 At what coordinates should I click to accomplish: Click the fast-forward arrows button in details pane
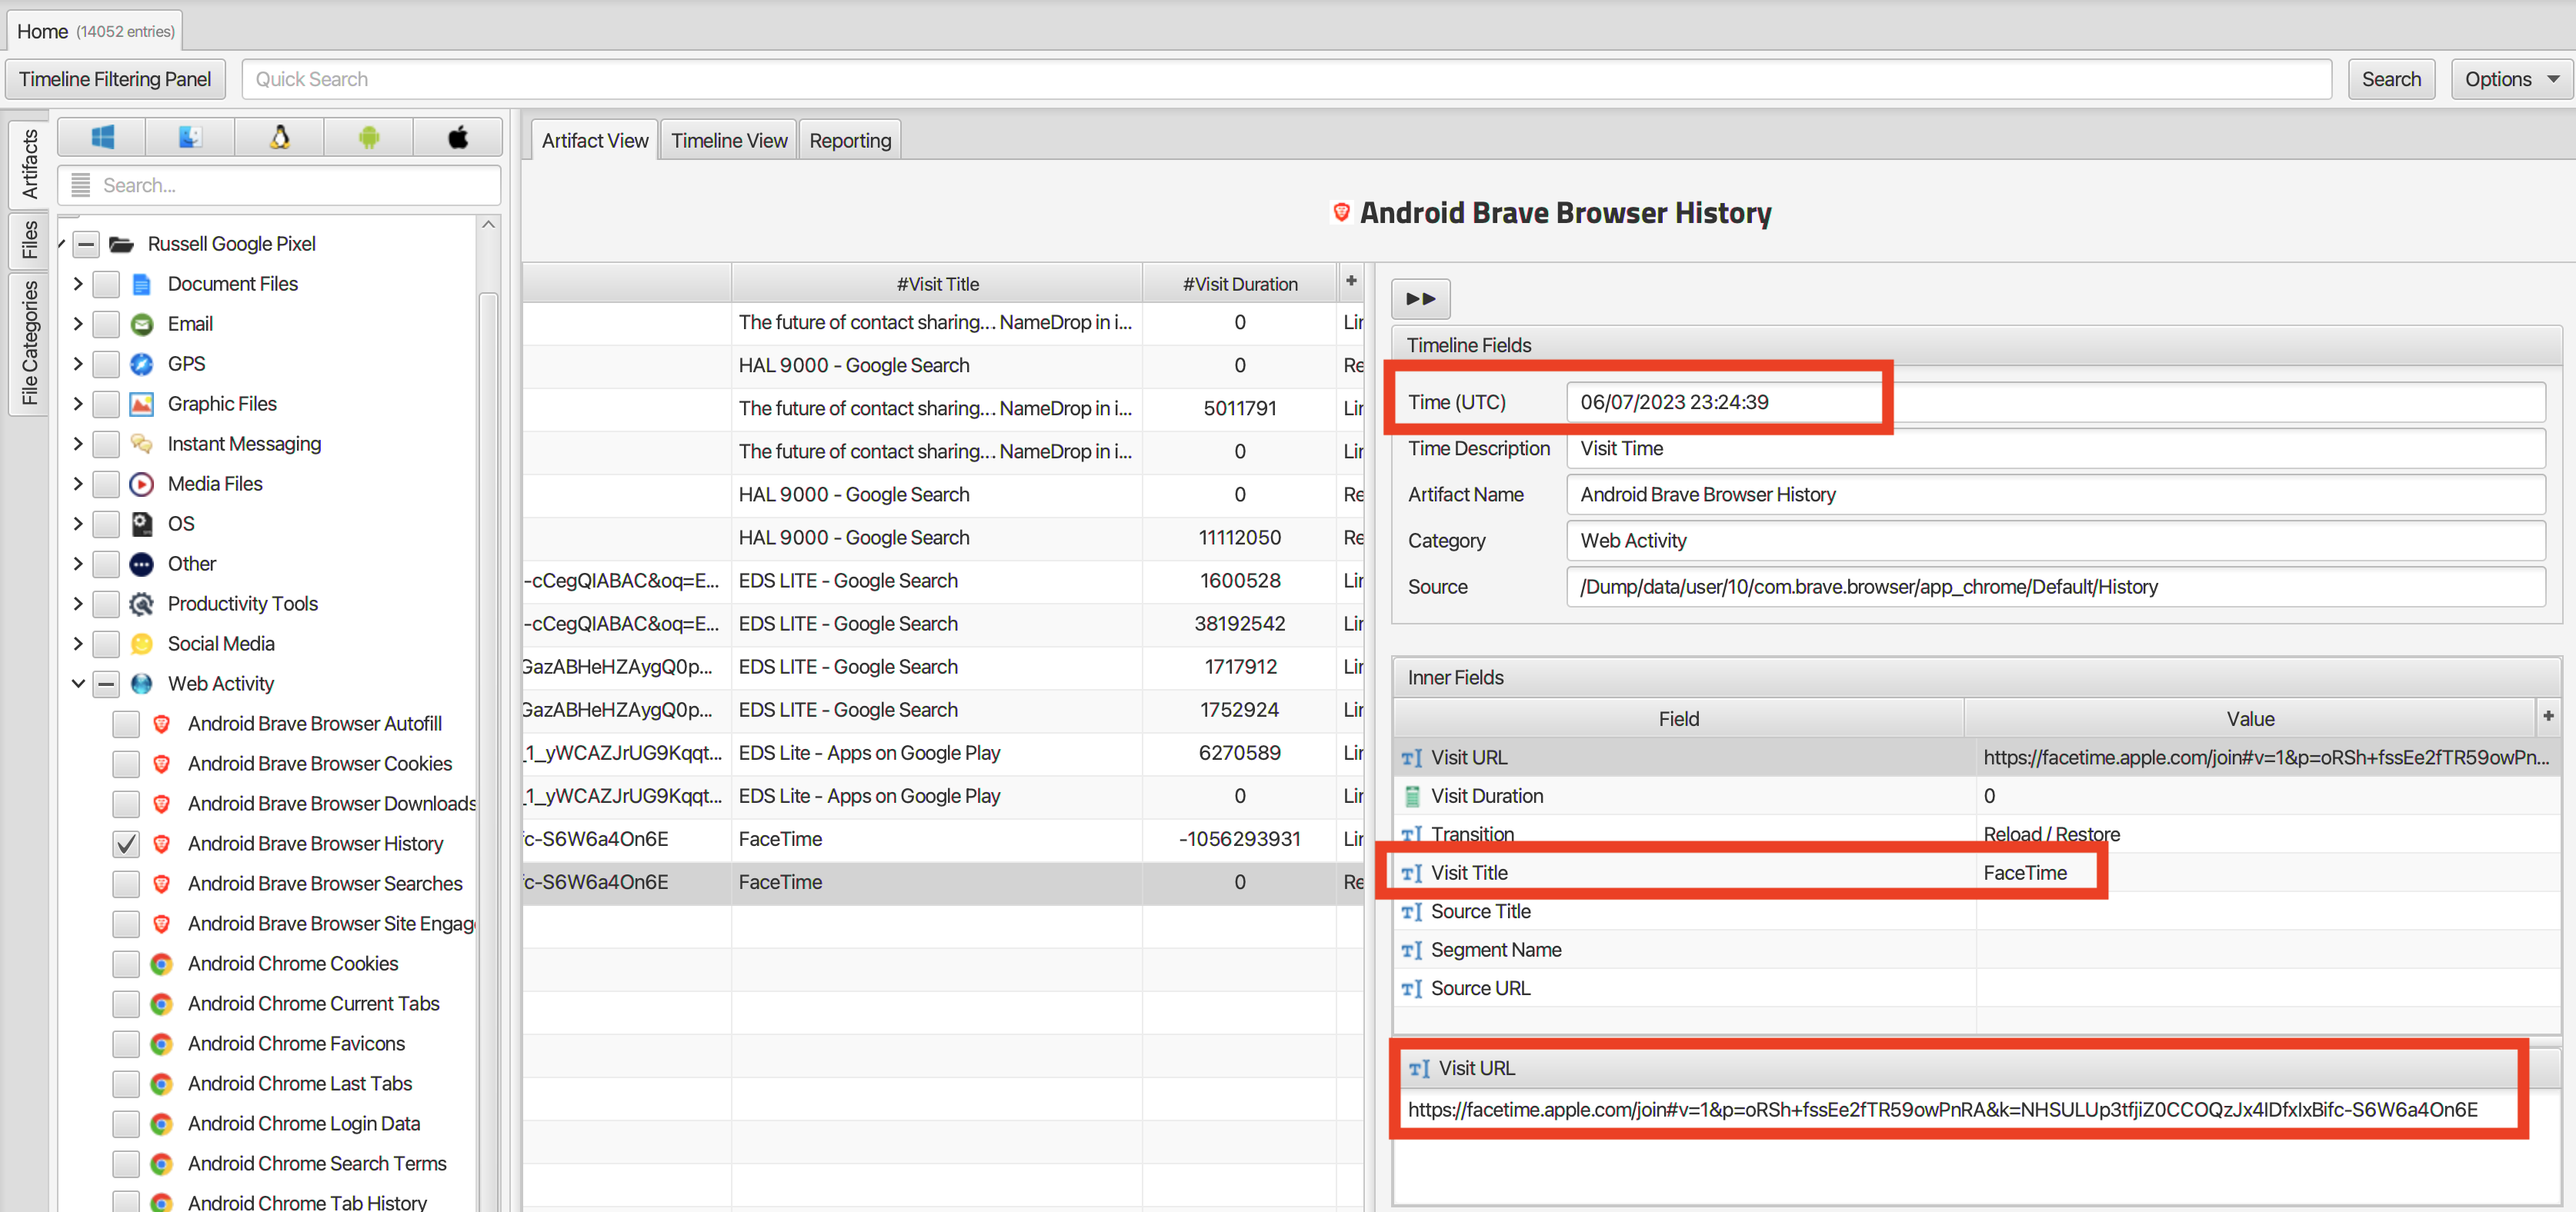pyautogui.click(x=1420, y=298)
